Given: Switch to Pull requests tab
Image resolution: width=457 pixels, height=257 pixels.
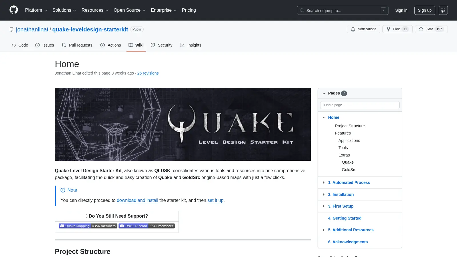Looking at the screenshot, I should [x=77, y=45].
